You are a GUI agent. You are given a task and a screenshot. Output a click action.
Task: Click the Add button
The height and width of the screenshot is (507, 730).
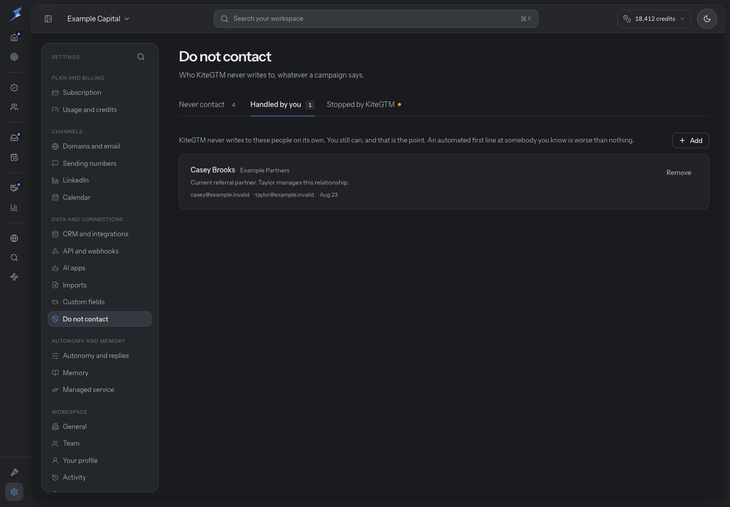(x=690, y=140)
